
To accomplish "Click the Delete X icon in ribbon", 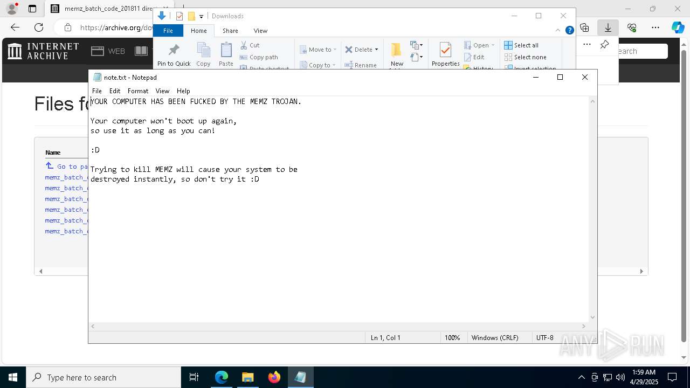I will click(349, 50).
